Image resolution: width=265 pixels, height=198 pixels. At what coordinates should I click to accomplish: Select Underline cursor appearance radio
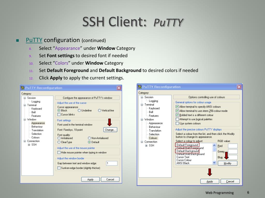tap(79, 110)
